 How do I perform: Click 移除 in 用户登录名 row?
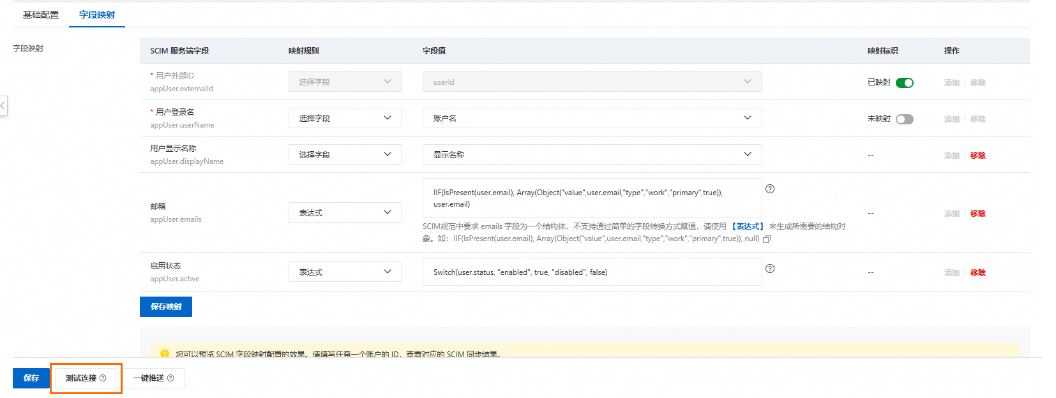pyautogui.click(x=978, y=119)
